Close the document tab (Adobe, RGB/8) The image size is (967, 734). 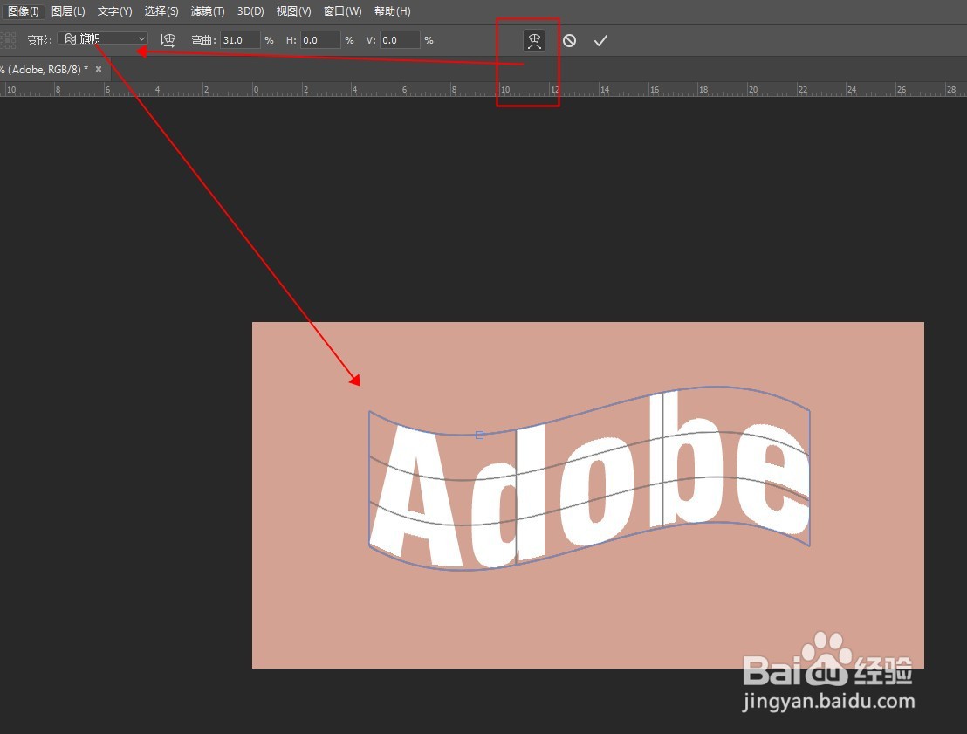pos(99,69)
